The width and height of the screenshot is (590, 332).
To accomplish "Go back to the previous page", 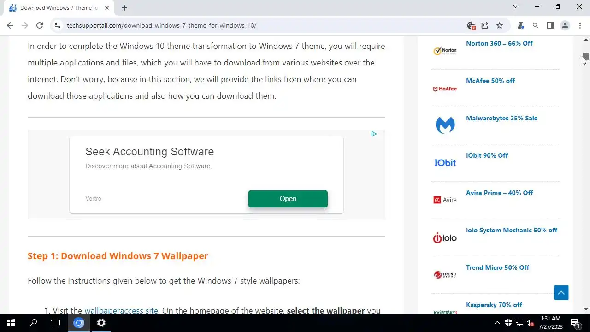I will pos(10,25).
